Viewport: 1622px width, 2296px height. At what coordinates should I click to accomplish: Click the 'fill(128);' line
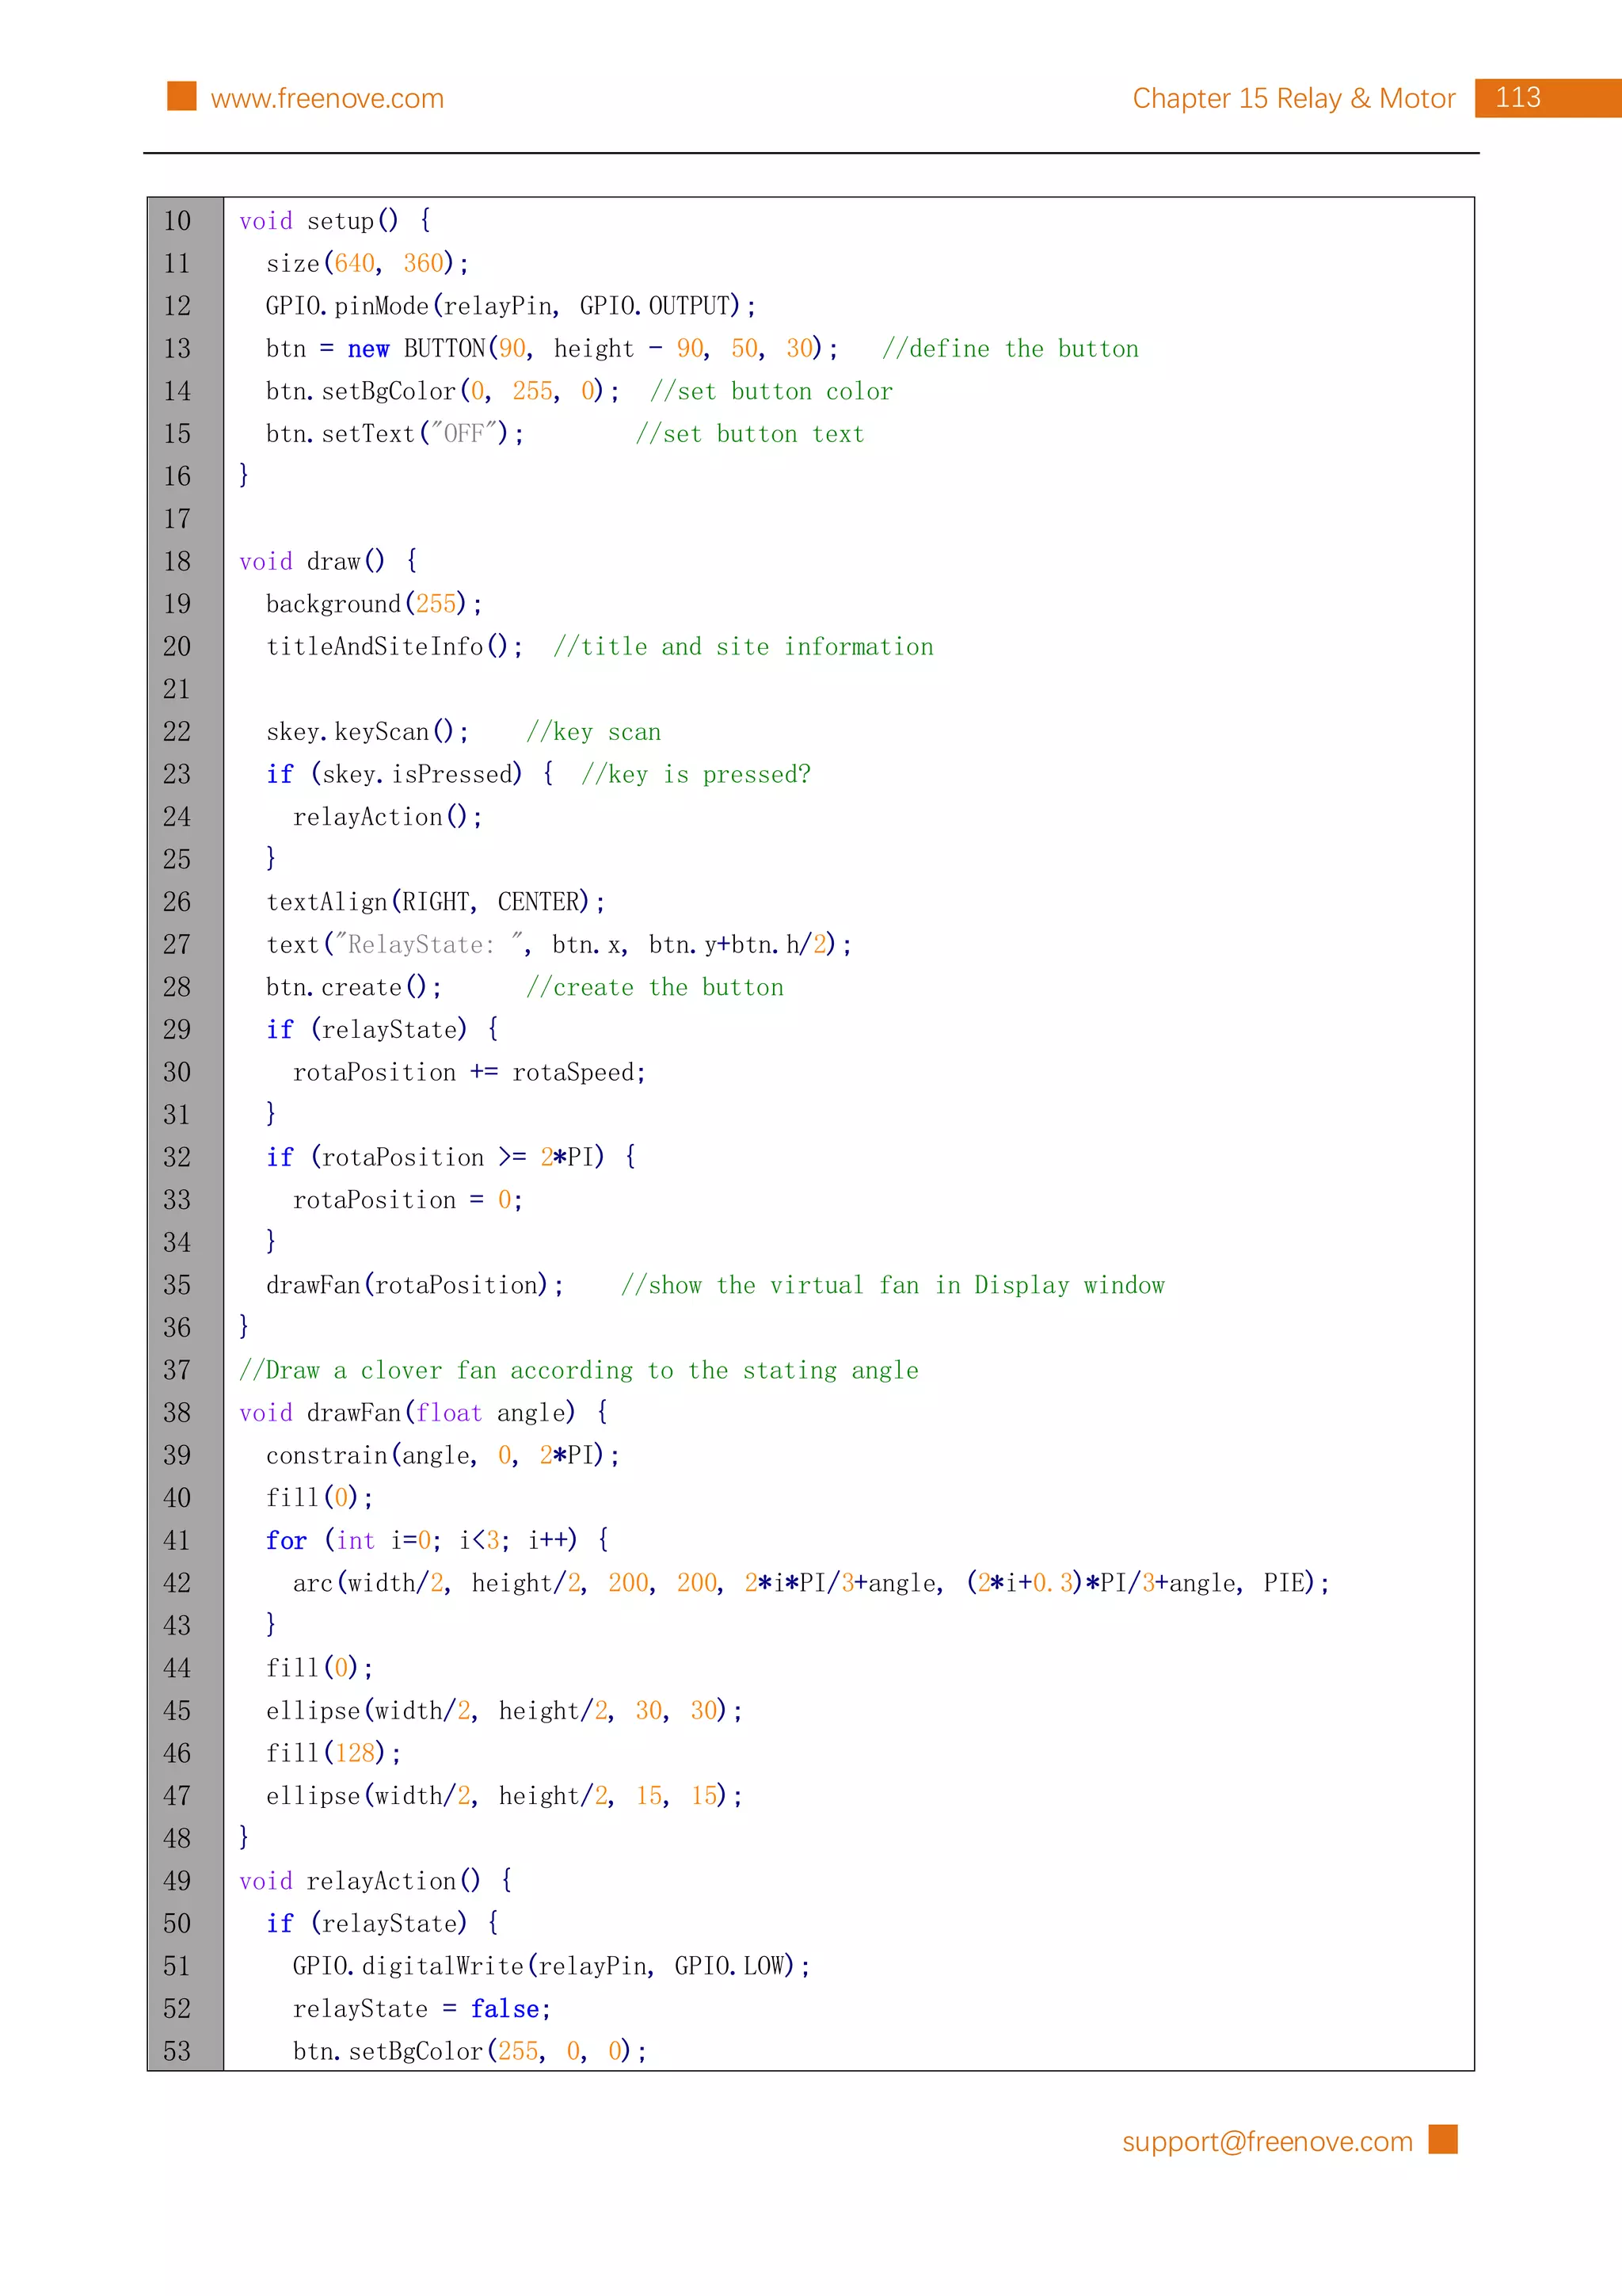[333, 1753]
